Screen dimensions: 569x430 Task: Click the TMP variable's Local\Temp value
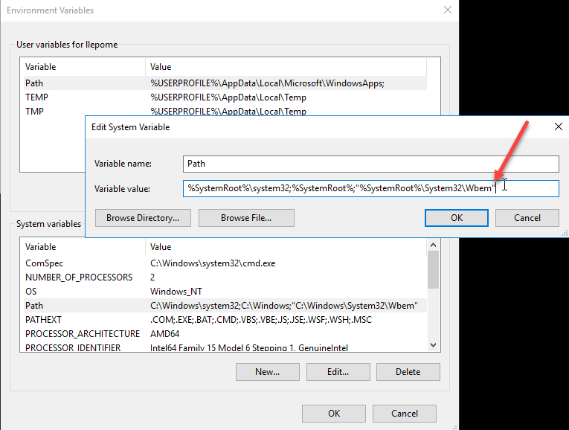click(228, 111)
